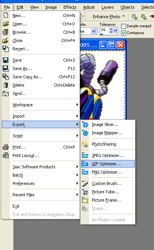Enable the Sample merged checkbox
The image size is (154, 250).
(x=123, y=26)
